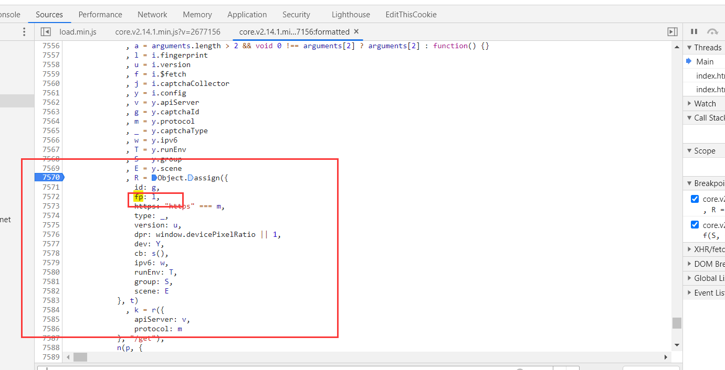
Task: Close the formatted core.v2.14.1 file tab
Action: click(356, 32)
